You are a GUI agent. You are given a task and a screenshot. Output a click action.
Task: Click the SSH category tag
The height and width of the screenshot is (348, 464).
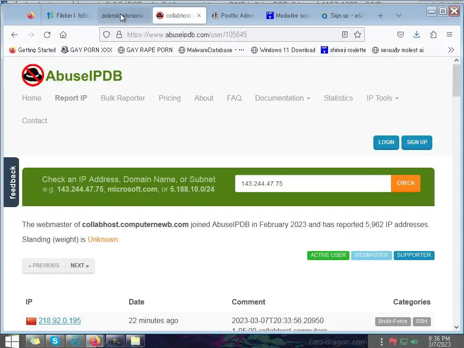pos(421,321)
